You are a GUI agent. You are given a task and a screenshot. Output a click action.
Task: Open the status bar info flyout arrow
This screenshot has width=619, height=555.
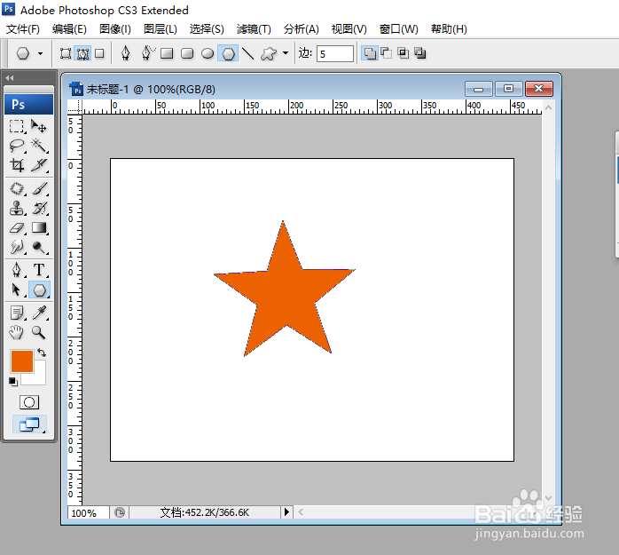pos(287,512)
